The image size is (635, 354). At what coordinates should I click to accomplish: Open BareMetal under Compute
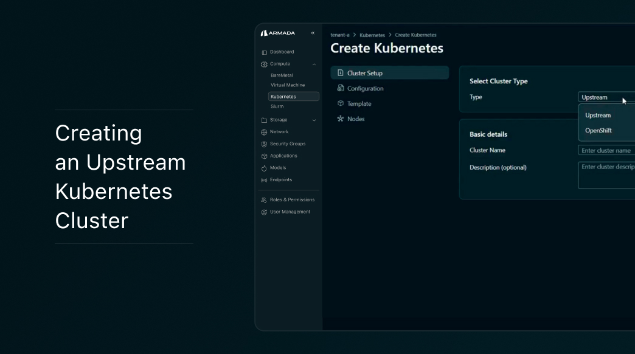point(282,75)
